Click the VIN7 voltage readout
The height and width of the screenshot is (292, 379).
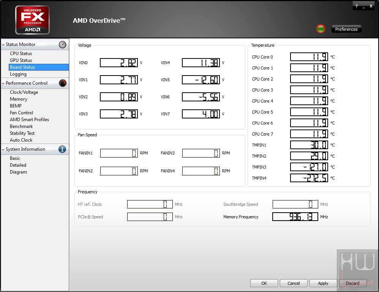201,114
